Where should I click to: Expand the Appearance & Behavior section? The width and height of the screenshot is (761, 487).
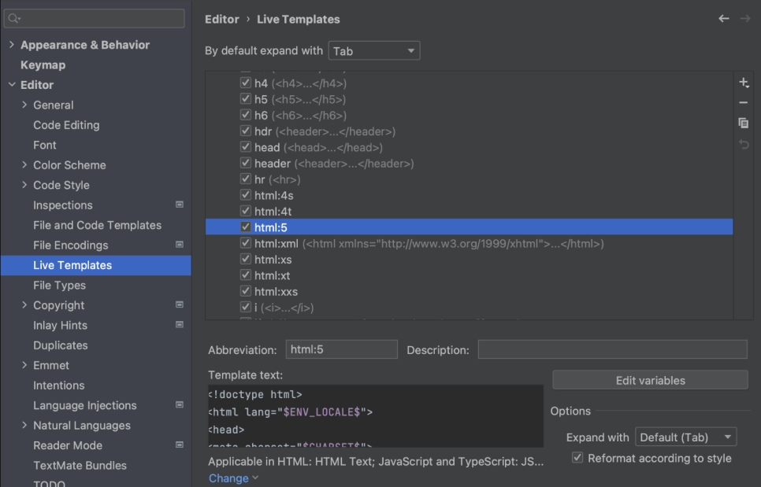(11, 45)
